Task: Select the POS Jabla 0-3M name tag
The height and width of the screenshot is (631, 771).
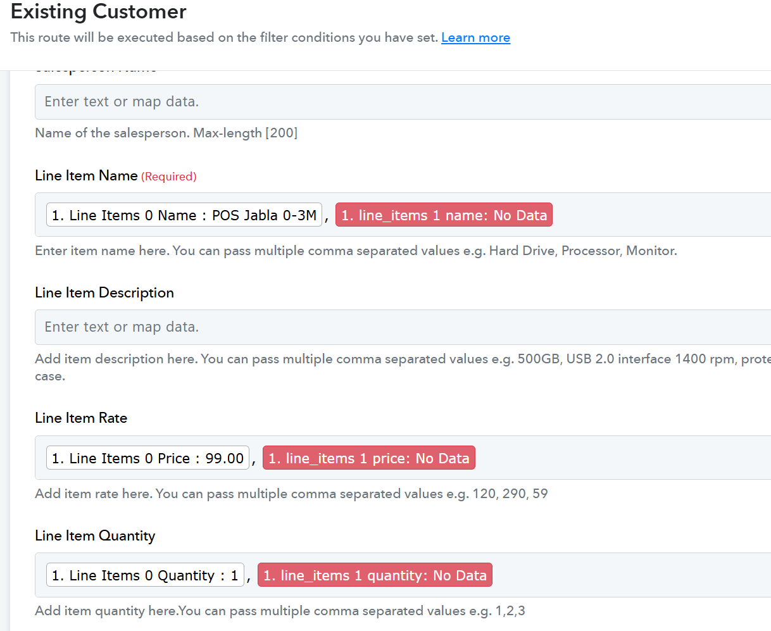Action: coord(184,215)
